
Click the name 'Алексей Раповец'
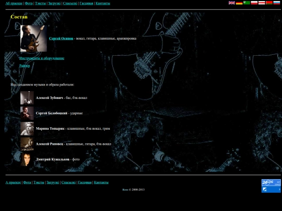coord(50,144)
